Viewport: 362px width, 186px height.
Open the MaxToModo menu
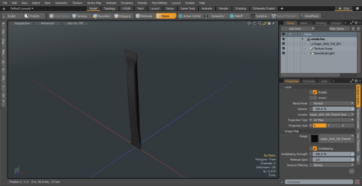pyautogui.click(x=159, y=3)
